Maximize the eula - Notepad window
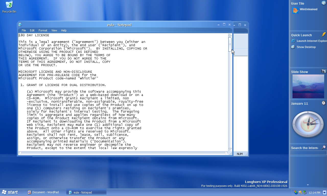The image size is (327, 196). tap(224, 24)
